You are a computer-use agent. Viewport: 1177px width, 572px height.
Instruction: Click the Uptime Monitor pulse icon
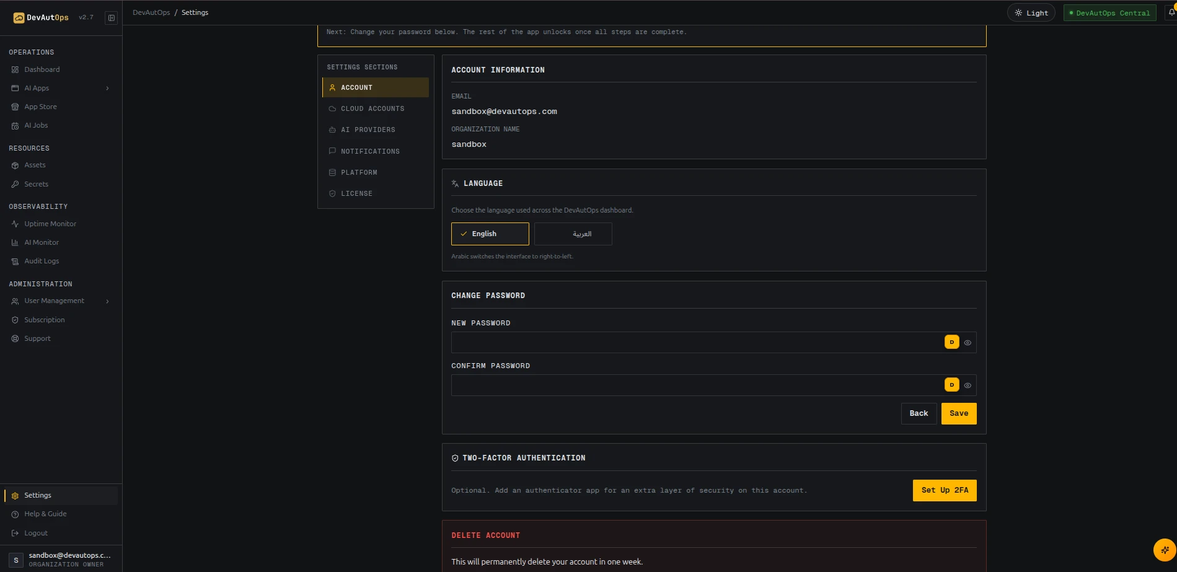[15, 224]
